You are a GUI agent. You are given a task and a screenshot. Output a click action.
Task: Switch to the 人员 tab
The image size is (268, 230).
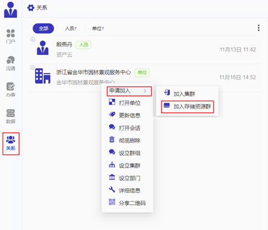(71, 28)
